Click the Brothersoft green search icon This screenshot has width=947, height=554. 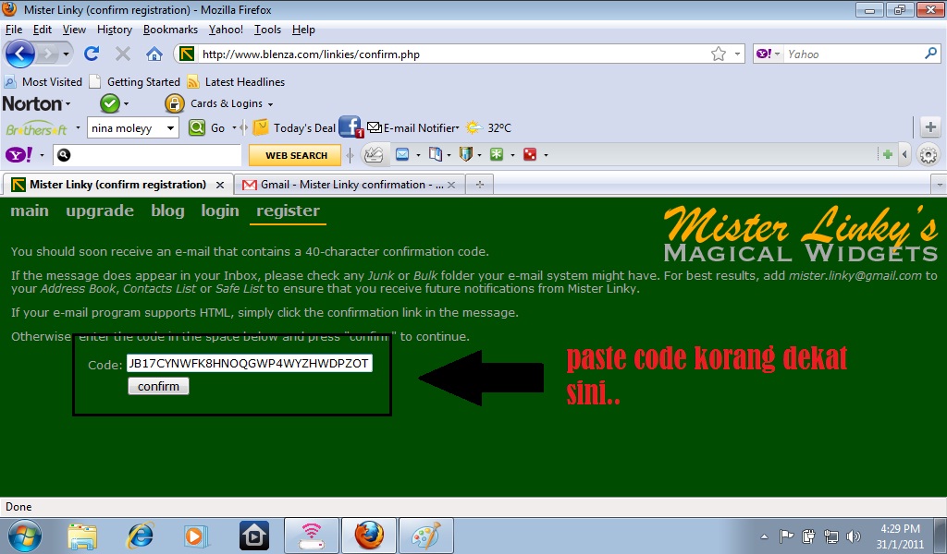click(x=197, y=127)
